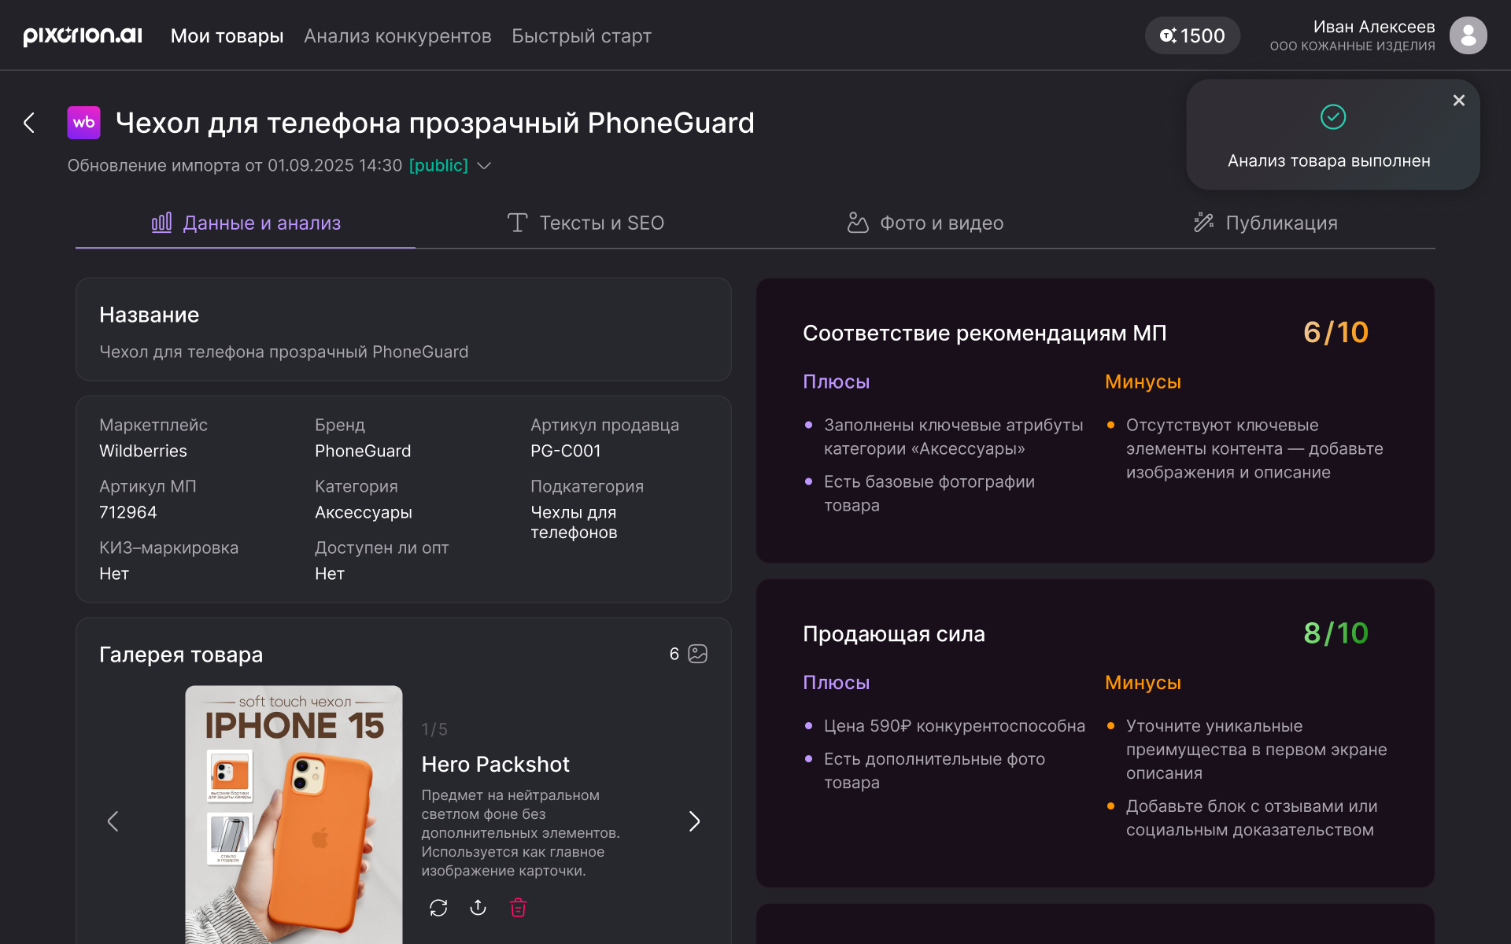Show next gallery image
The height and width of the screenshot is (944, 1511).
pos(694,821)
